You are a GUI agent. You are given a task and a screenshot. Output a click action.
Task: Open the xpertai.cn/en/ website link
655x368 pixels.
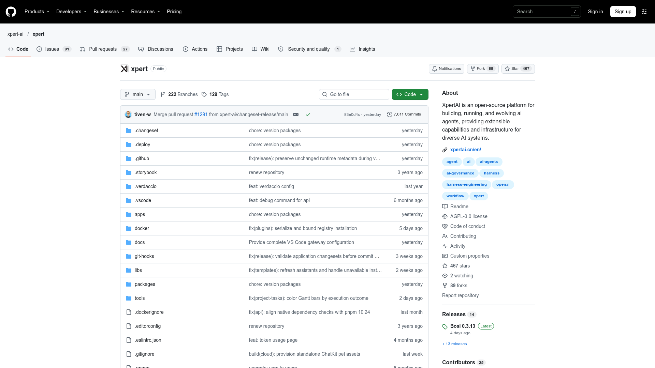point(465,150)
